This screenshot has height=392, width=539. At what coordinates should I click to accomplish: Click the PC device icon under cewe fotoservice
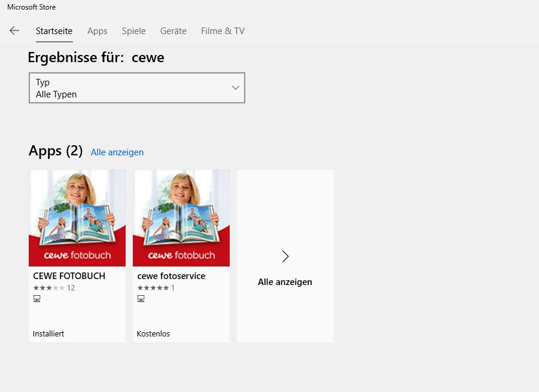point(141,299)
